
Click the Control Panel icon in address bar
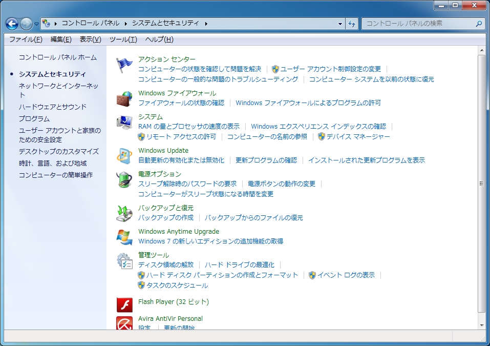46,23
